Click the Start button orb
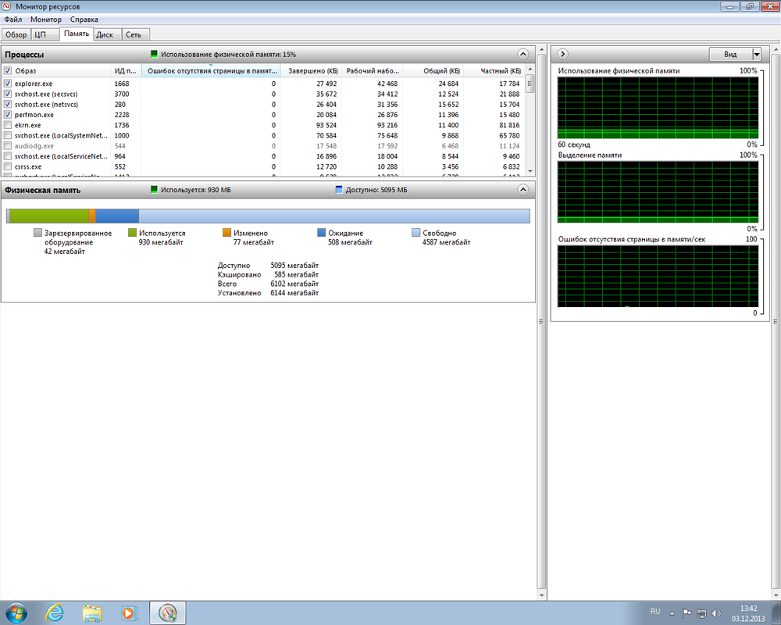 (x=16, y=613)
